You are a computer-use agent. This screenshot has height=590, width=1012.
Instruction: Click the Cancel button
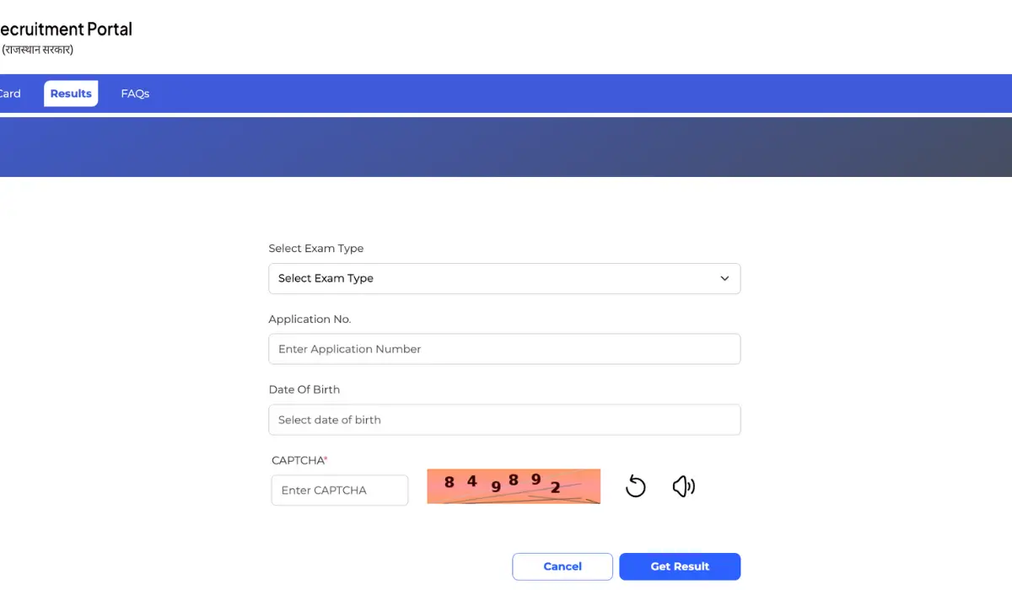562,566
